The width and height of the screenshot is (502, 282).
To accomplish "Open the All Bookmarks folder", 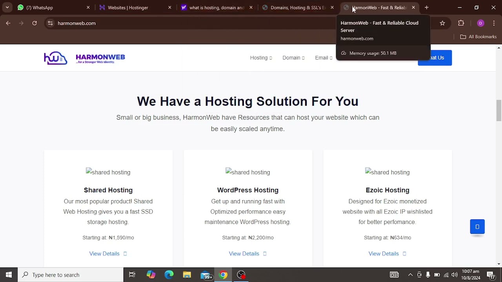I will pyautogui.click(x=478, y=36).
